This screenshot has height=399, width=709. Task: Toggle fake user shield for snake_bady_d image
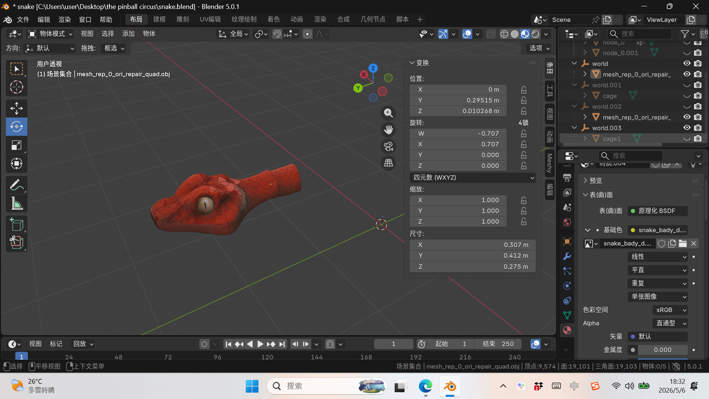(661, 243)
